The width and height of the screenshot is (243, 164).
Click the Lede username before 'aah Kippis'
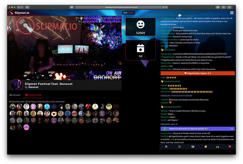(x=164, y=120)
